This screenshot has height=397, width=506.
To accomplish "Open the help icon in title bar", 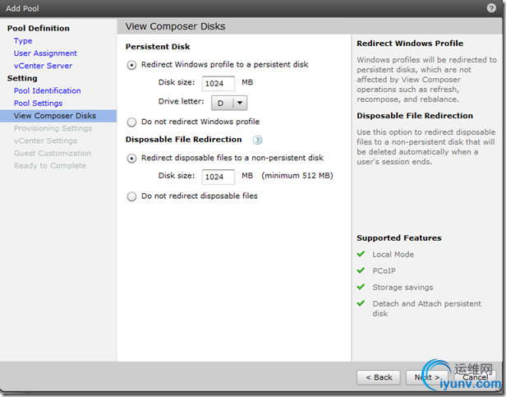I will tap(491, 8).
